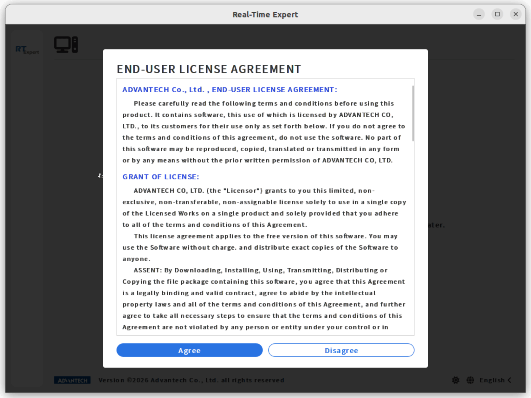This screenshot has height=398, width=531.
Task: Expand the English language selector
Action: tap(495, 380)
